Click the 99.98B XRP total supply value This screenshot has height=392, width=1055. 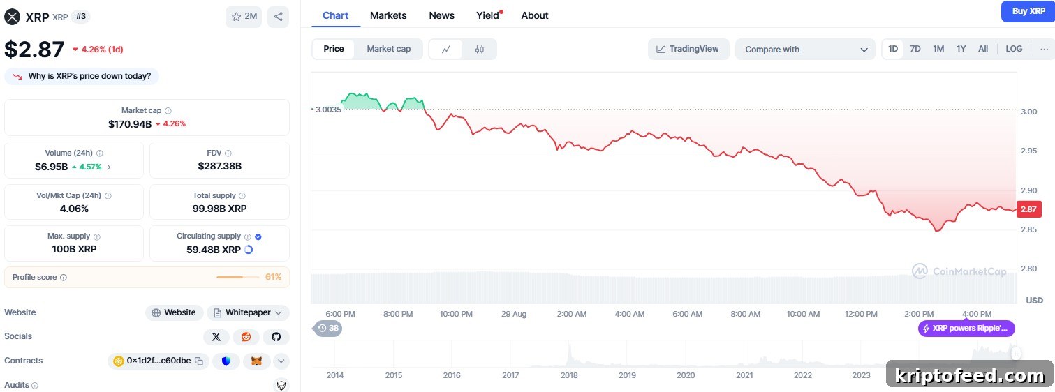coord(219,209)
